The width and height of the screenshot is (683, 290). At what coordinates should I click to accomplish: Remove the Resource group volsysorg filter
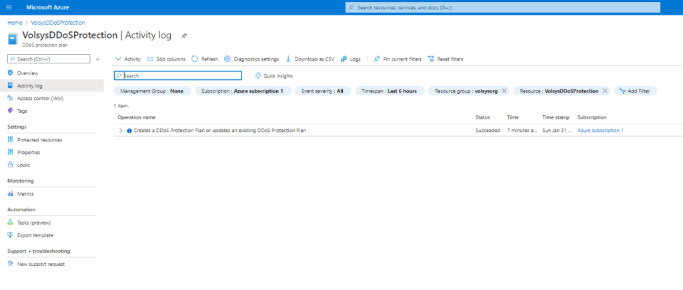pos(504,91)
